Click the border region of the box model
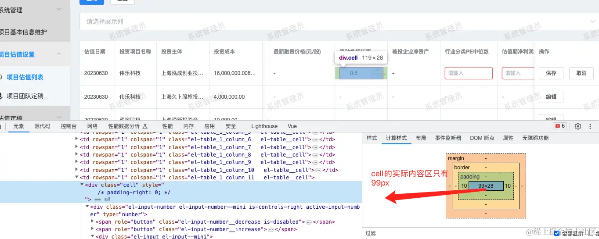 (x=486, y=168)
